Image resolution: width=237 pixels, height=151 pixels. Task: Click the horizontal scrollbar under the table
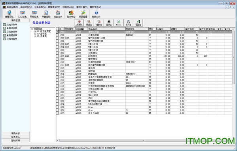click(143, 141)
